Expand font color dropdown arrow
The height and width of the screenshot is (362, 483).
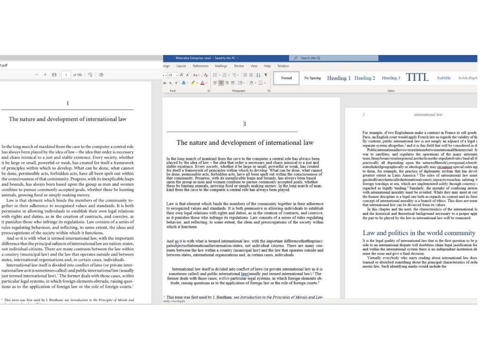[x=207, y=83]
